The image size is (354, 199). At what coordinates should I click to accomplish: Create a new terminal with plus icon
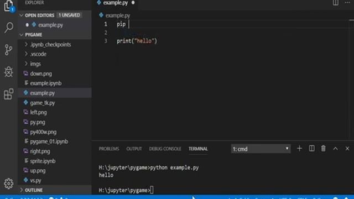pyautogui.click(x=299, y=149)
